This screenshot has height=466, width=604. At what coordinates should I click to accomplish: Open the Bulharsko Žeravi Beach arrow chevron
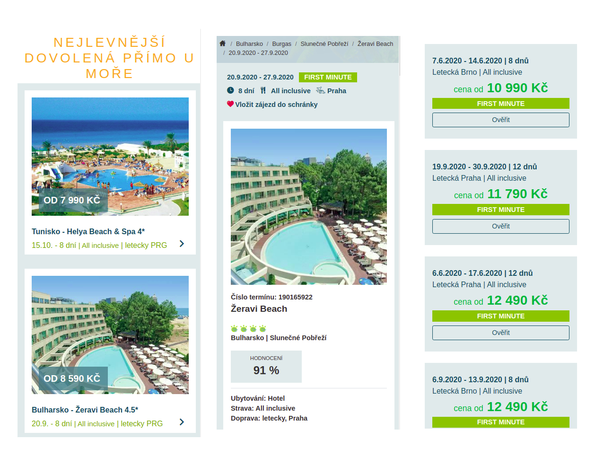click(182, 422)
